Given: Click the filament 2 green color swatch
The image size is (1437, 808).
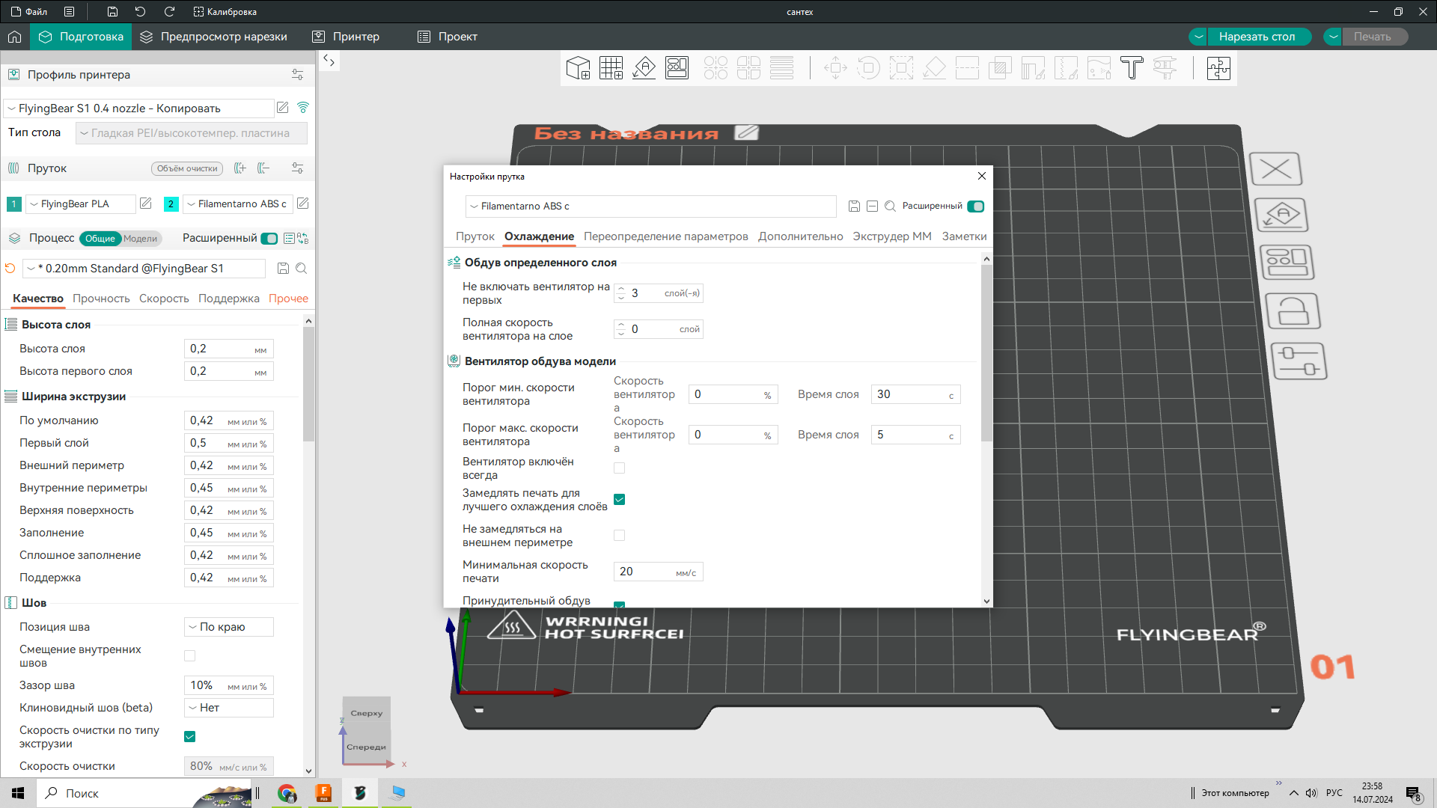Looking at the screenshot, I should click(171, 204).
